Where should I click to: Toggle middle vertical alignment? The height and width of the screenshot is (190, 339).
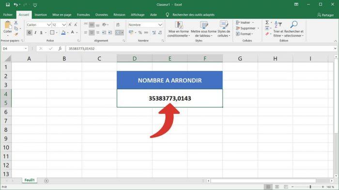[92, 25]
